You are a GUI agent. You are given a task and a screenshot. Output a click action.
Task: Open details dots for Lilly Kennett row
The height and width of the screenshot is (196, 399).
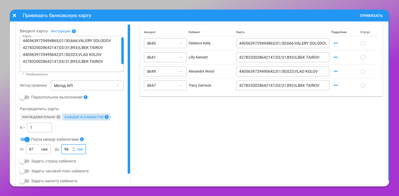336,57
